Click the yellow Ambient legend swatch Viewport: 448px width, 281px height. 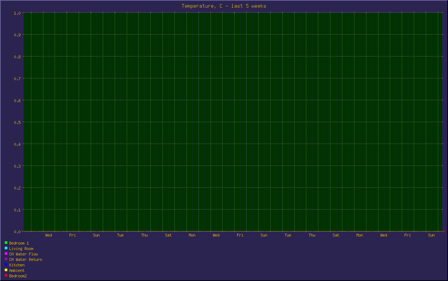point(6,270)
